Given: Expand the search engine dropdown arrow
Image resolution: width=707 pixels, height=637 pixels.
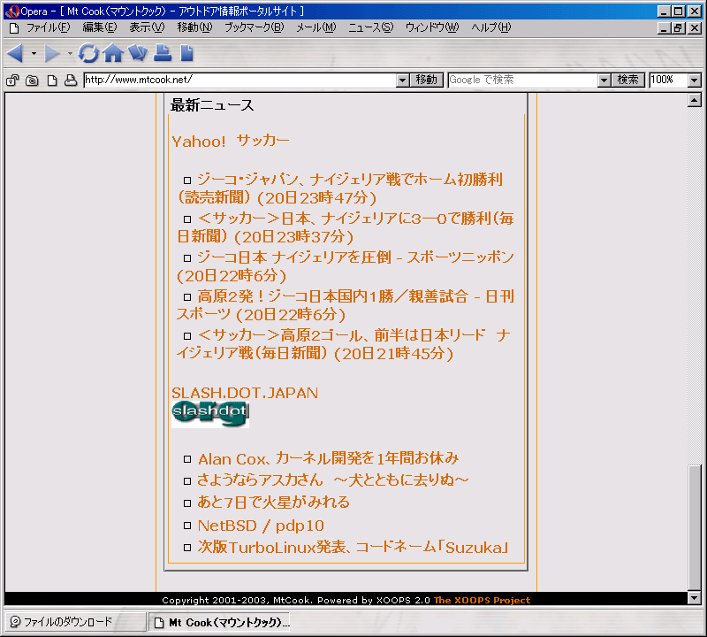Looking at the screenshot, I should tap(604, 81).
